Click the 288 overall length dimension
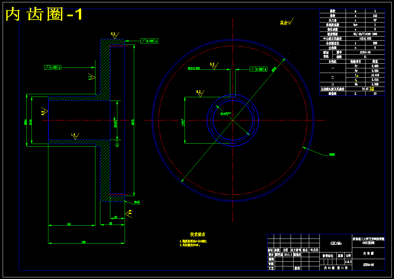 pyautogui.click(x=84, y=242)
